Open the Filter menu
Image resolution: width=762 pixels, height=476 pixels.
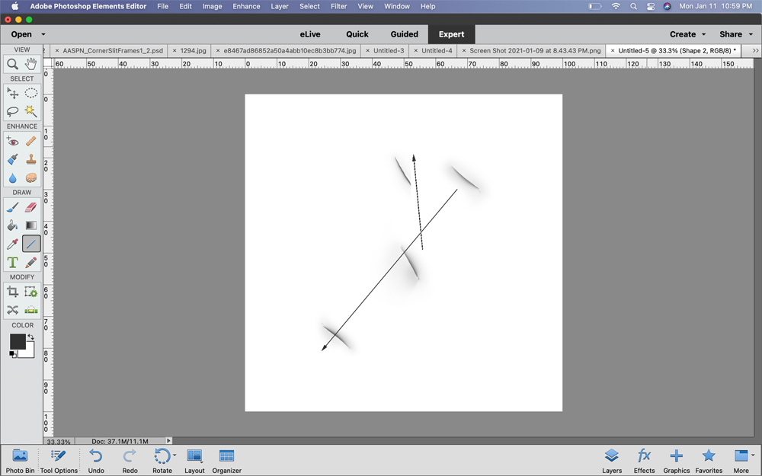tap(339, 6)
